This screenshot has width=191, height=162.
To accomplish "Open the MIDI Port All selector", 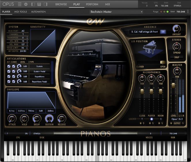I will tap(23, 31).
